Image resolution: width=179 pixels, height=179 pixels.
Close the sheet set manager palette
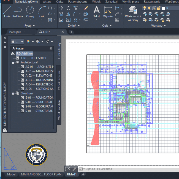[x=5, y=38]
